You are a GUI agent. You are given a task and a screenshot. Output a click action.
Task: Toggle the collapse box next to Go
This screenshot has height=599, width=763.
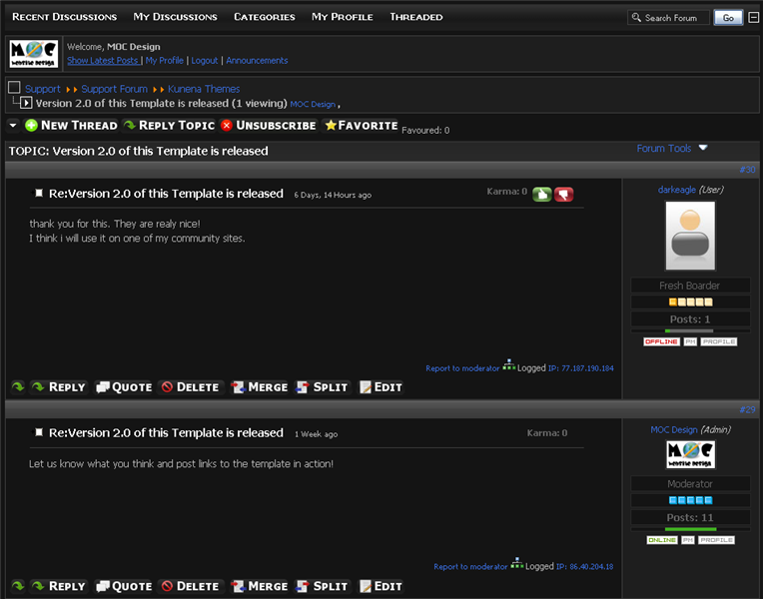(x=753, y=18)
